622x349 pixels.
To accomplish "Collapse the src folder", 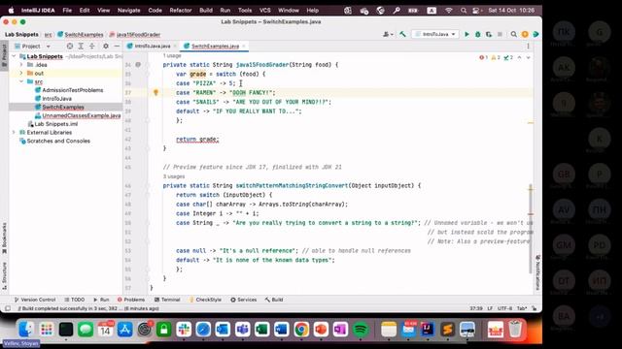I will click(21, 81).
